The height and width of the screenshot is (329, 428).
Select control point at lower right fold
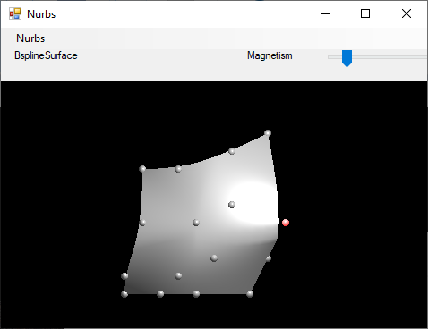(x=268, y=258)
